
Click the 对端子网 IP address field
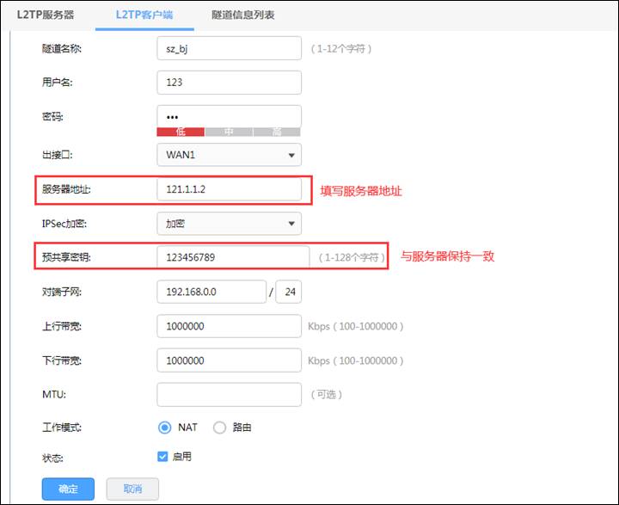coord(211,293)
